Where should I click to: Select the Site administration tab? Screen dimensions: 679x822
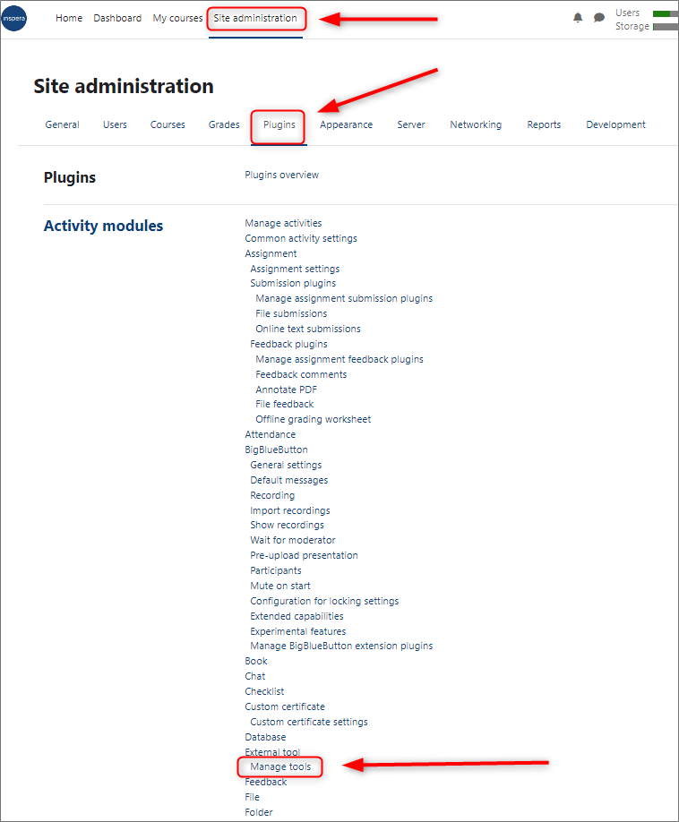[256, 18]
